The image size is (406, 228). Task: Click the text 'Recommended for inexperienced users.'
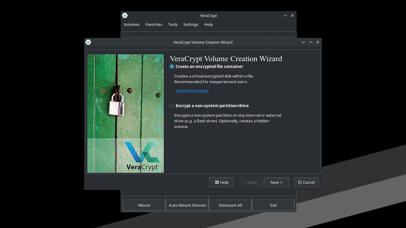[211, 82]
